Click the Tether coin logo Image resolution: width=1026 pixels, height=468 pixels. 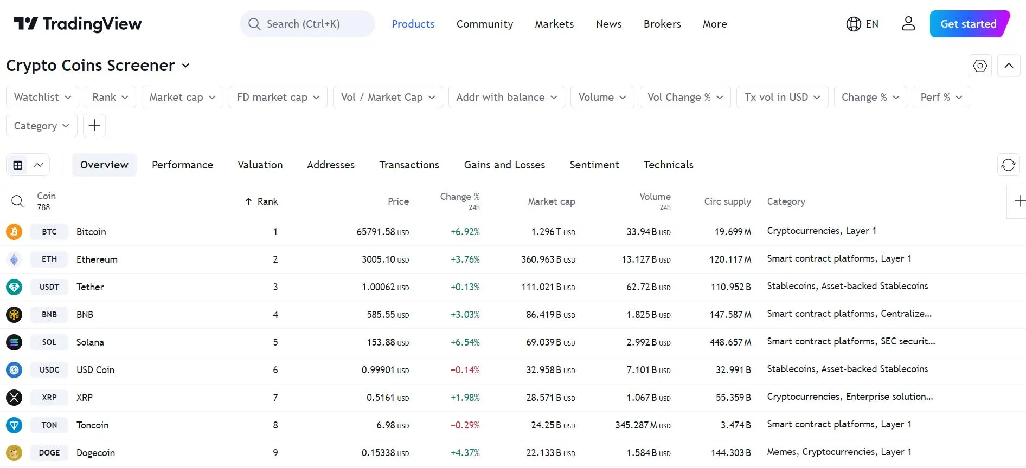(x=14, y=287)
